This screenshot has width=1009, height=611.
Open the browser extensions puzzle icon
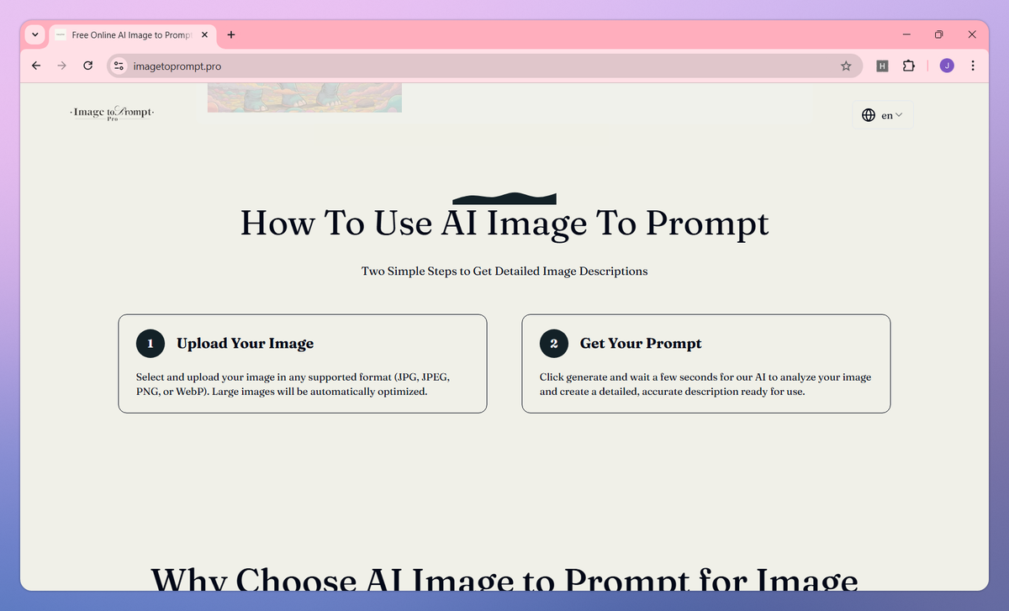(x=909, y=66)
